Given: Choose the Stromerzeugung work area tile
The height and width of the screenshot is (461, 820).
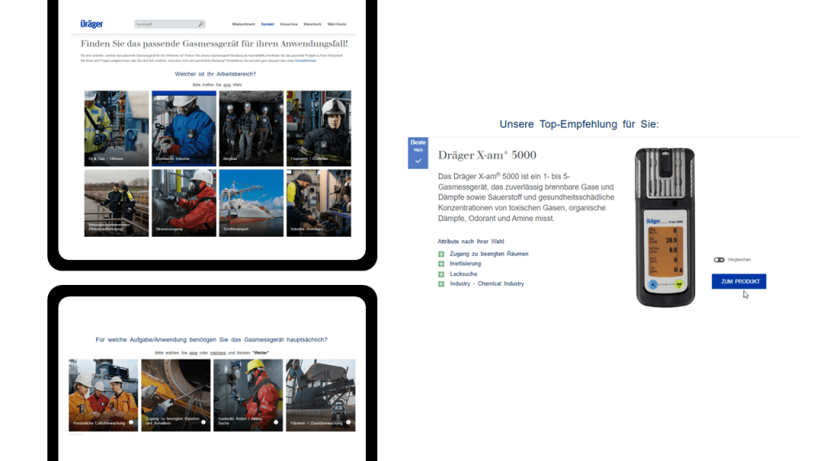Looking at the screenshot, I should pyautogui.click(x=183, y=202).
